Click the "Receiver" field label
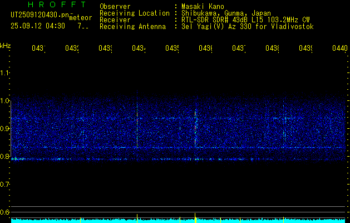Viewport: 350px width, 223px height. pos(115,20)
